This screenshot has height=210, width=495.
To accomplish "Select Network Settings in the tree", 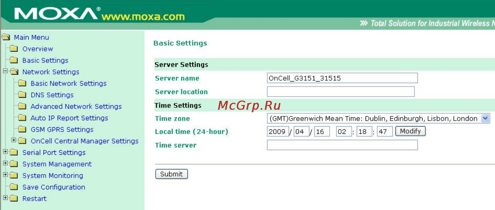I will pos(51,72).
